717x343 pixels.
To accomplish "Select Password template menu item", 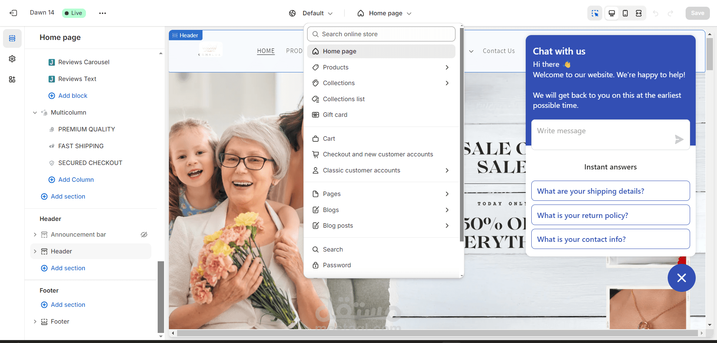I will [x=381, y=265].
